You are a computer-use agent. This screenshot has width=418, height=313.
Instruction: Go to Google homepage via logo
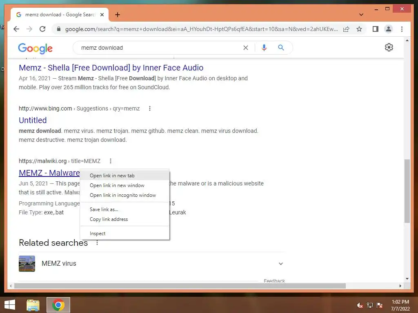click(x=35, y=48)
